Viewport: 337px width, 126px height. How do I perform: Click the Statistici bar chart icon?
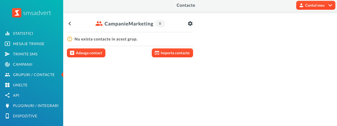point(8,34)
